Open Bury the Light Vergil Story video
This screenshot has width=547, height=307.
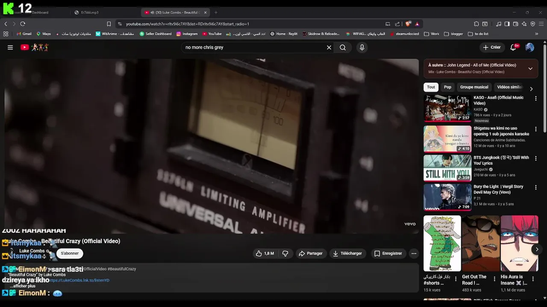click(x=447, y=197)
